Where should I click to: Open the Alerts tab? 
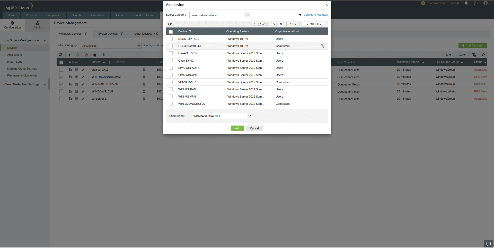119,15
